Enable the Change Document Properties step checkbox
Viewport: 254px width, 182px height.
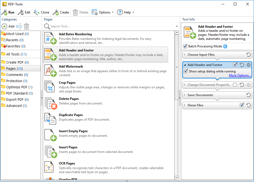235,85
